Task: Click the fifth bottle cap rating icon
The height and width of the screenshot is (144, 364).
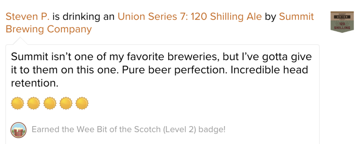Action: tap(82, 103)
